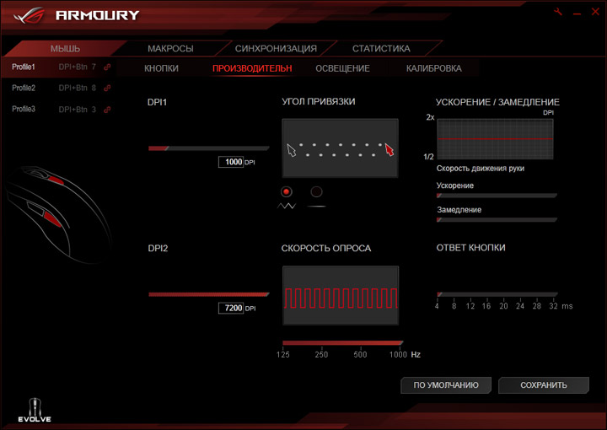Viewport: 607px width, 430px height.
Task: Switch to Калибровка sub-tab
Action: pos(433,68)
